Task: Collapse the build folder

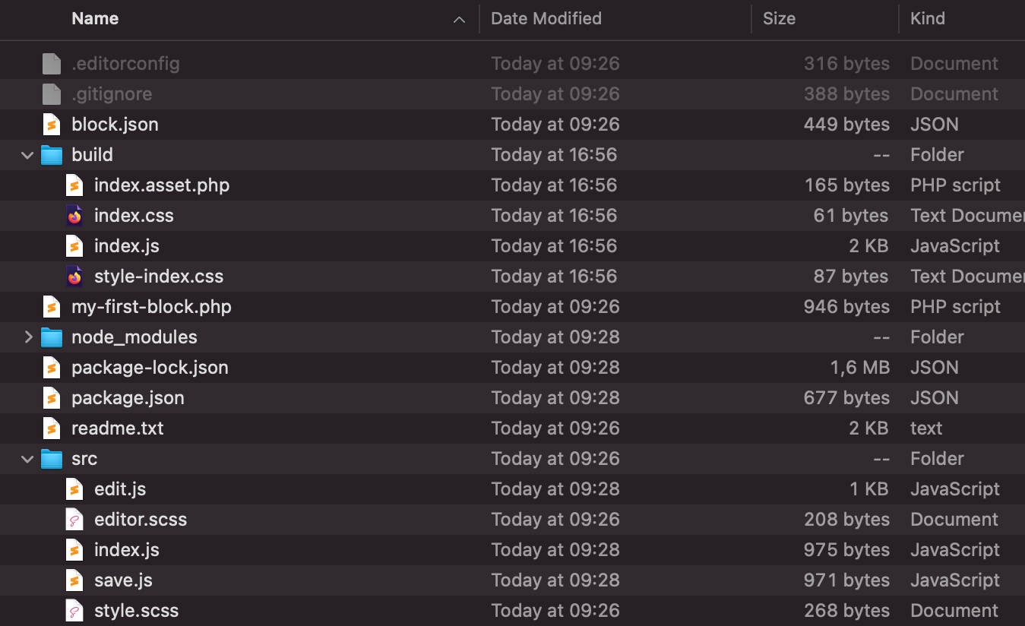Action: click(28, 155)
